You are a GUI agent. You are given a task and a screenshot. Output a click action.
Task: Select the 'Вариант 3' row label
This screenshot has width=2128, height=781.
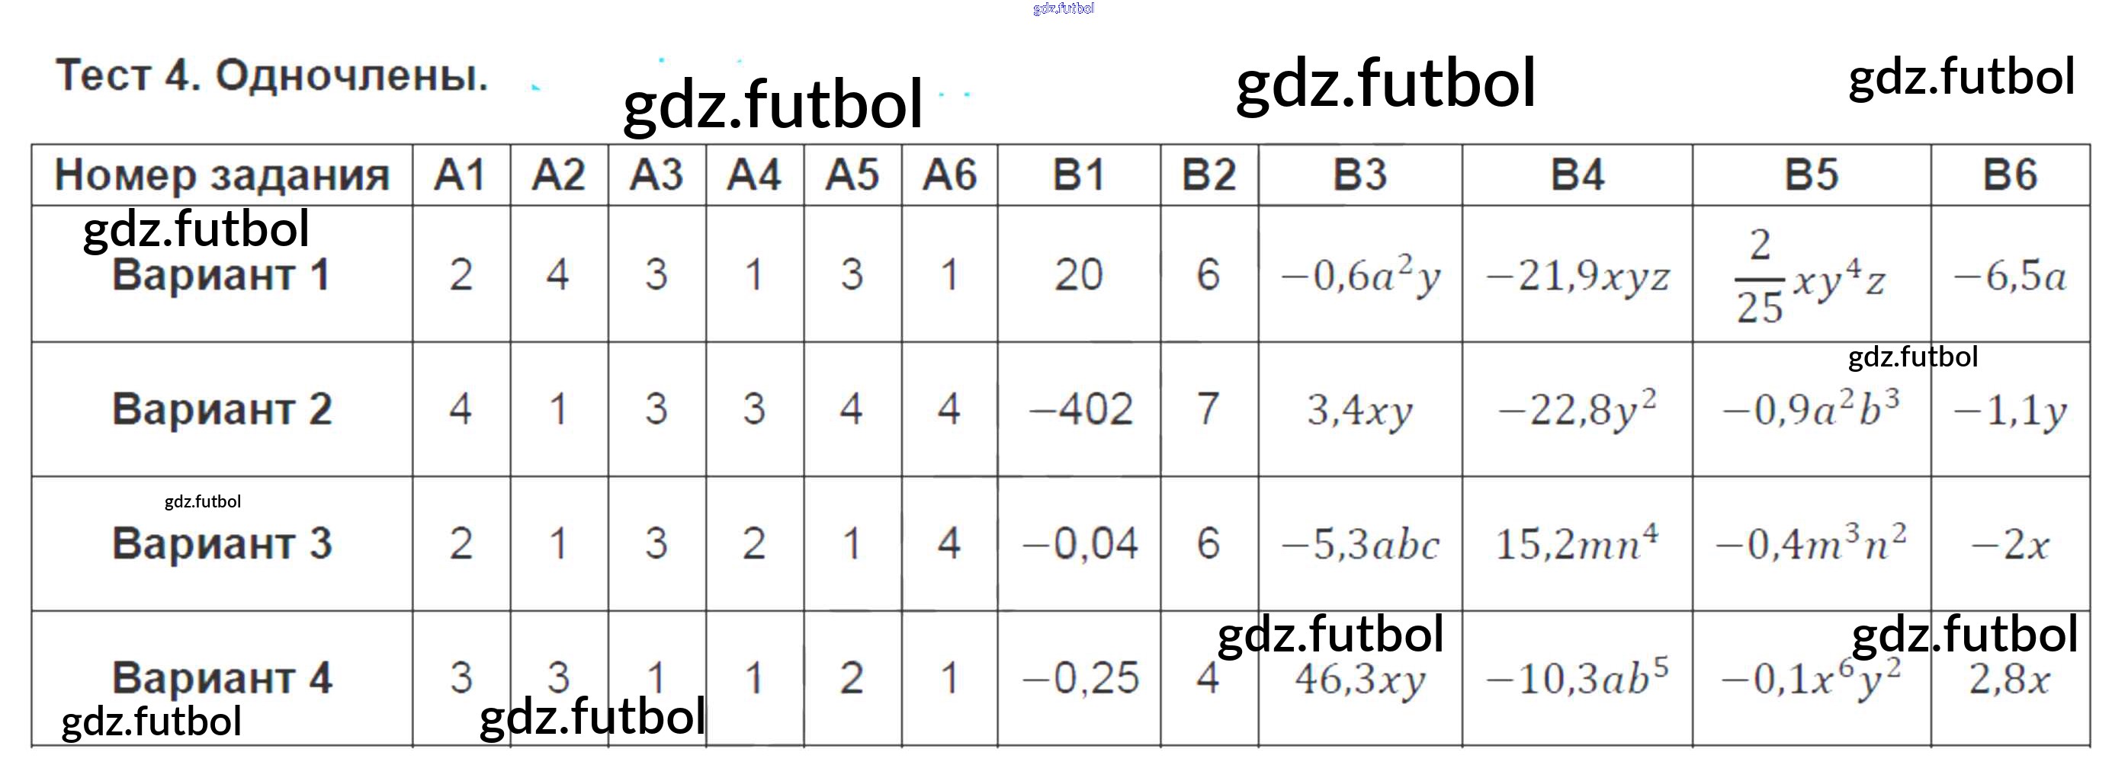[221, 543]
